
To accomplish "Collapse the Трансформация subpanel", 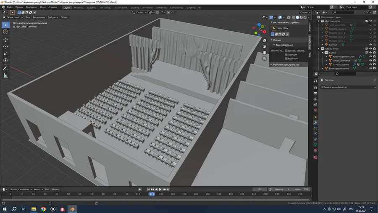I will pos(274,45).
